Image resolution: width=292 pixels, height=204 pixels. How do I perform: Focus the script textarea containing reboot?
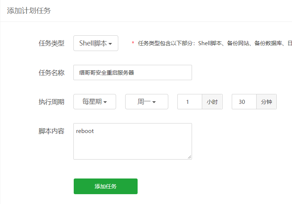(132, 141)
